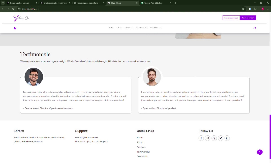The height and width of the screenshot is (163, 271).
Task: Click the Testimonials section heading
Action: pyautogui.click(x=35, y=55)
